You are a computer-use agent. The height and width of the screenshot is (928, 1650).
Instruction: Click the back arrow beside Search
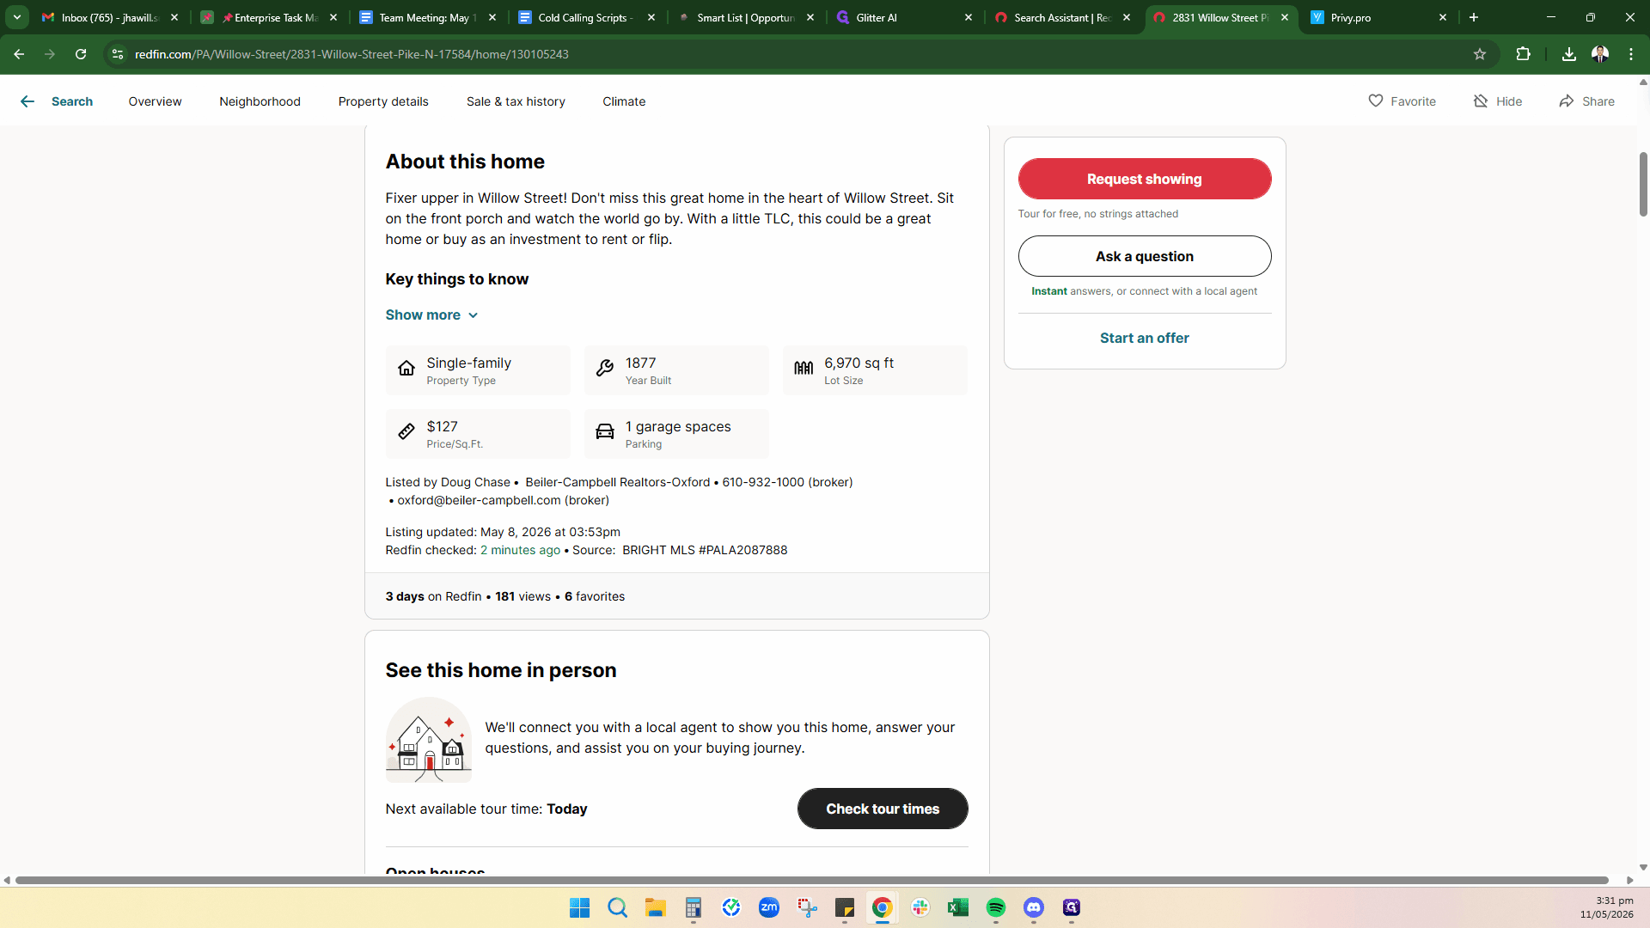pyautogui.click(x=27, y=101)
